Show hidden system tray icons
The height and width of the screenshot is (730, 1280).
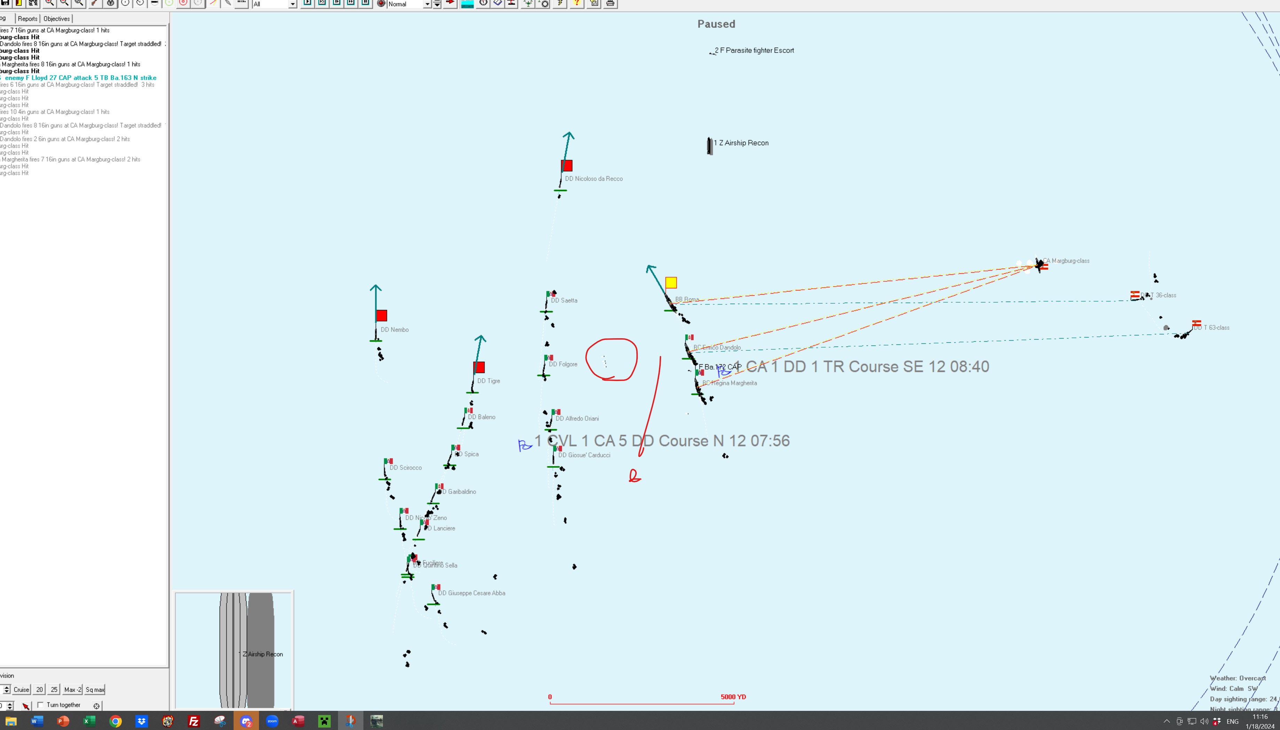click(x=1167, y=722)
